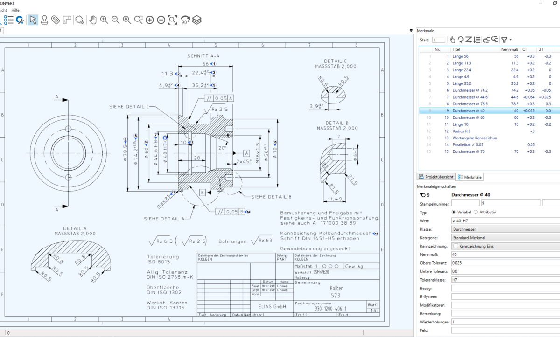Open the Kategorie Standard-Merkmal dropdown

pos(505,238)
